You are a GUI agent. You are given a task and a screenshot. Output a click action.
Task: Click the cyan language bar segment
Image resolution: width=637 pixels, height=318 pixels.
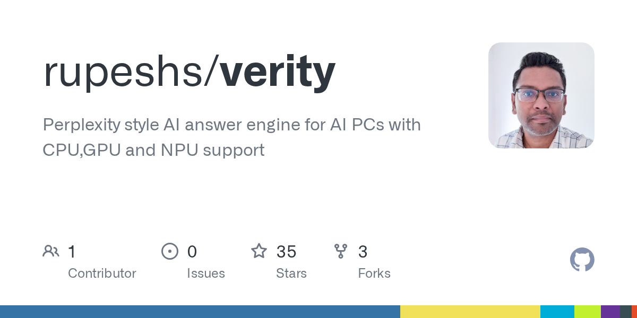tap(557, 312)
